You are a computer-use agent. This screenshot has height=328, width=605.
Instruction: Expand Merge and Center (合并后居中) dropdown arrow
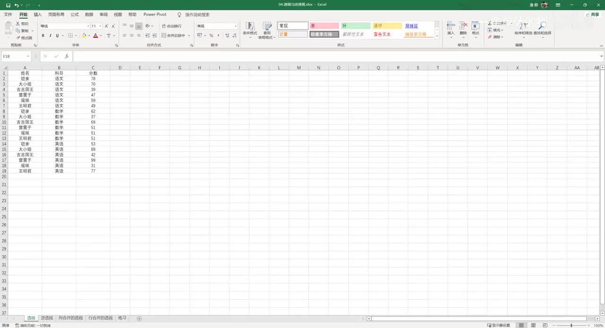[189, 35]
